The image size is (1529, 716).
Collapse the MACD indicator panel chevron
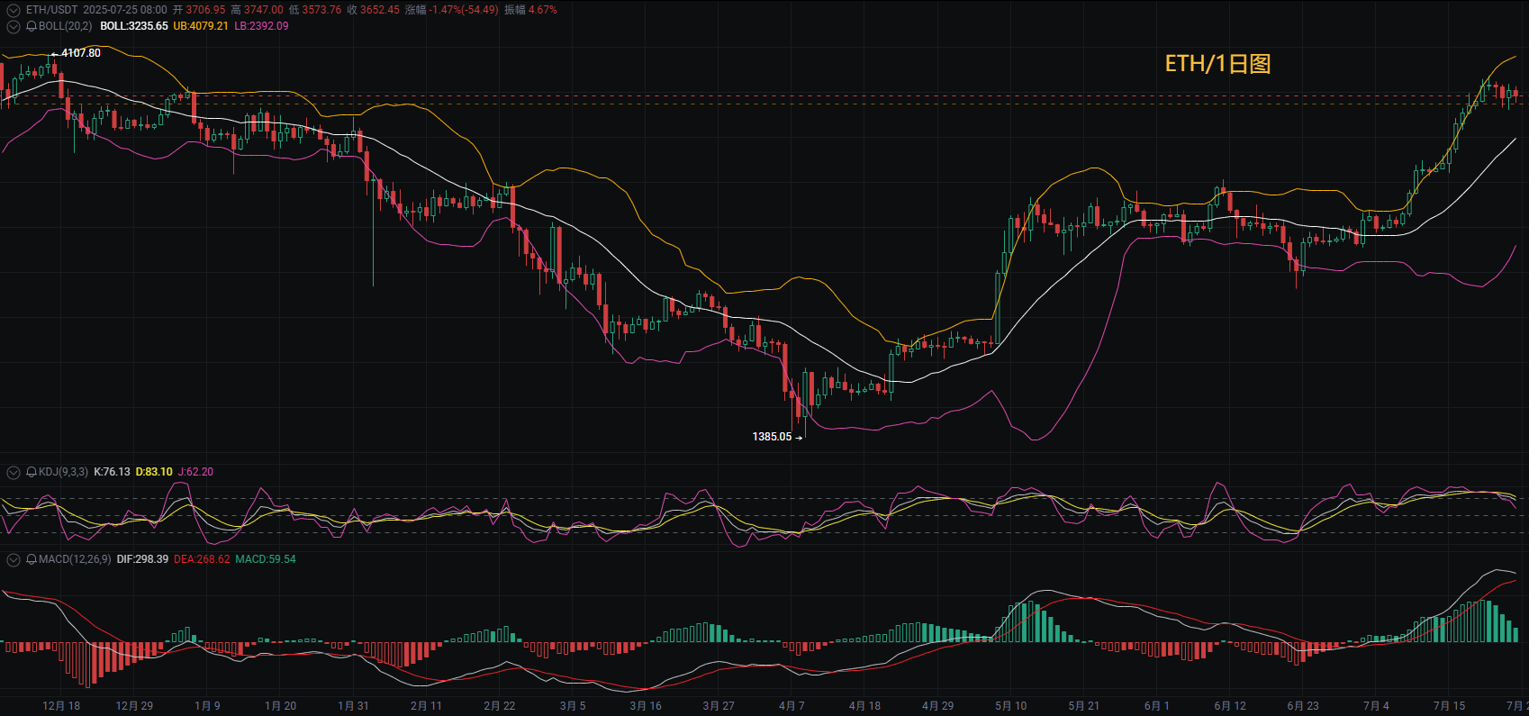[x=14, y=559]
